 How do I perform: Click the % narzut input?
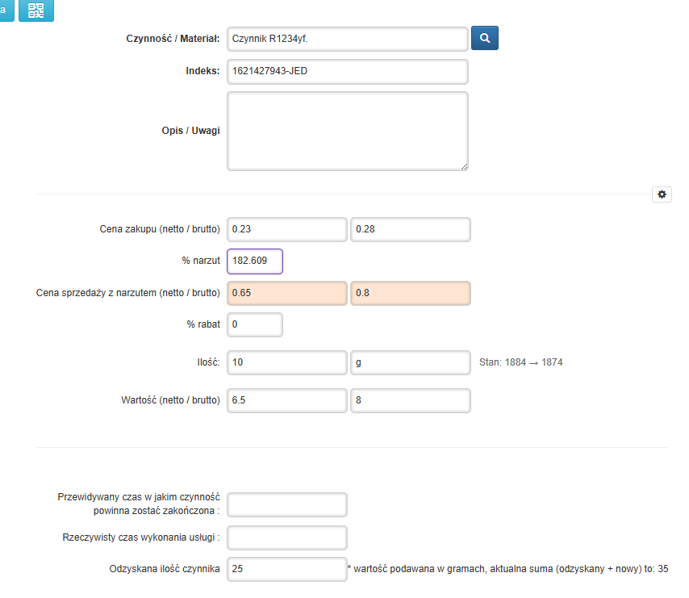tap(255, 261)
